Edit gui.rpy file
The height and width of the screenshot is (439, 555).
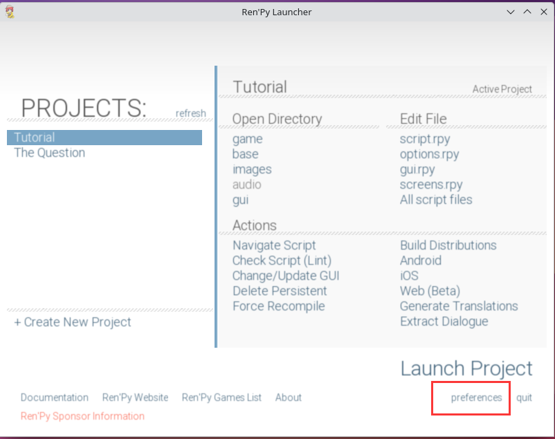[417, 169]
